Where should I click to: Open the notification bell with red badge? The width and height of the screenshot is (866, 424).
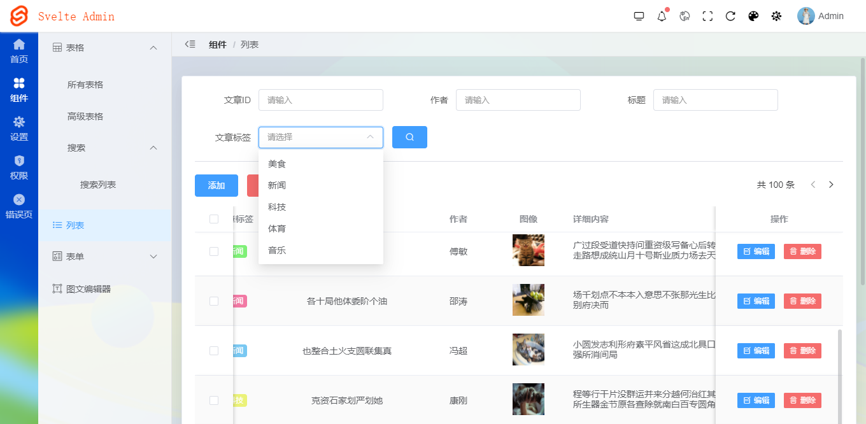pos(662,16)
